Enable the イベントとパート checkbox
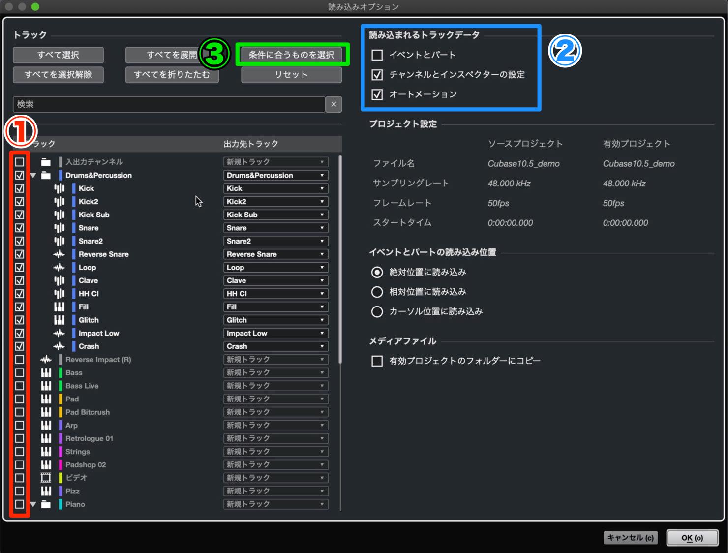The image size is (728, 553). 377,55
